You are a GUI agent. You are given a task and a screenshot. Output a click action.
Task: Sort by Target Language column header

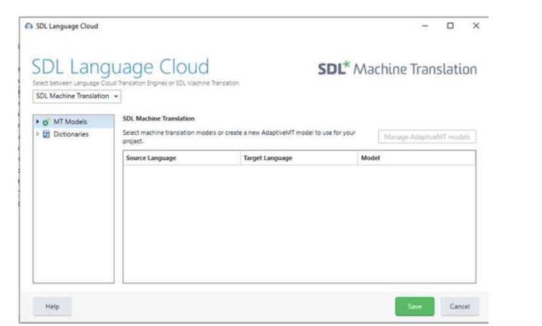[x=299, y=158]
